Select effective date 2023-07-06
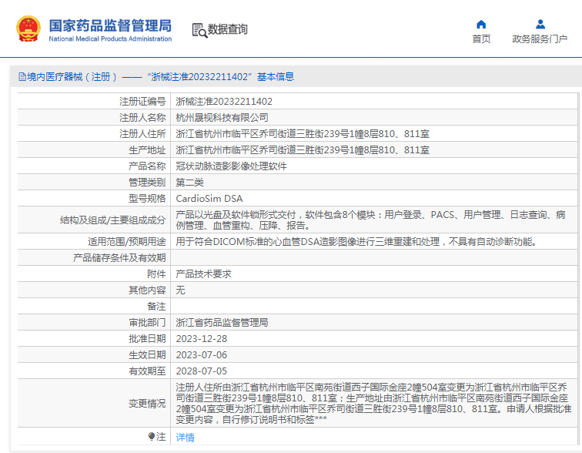582x453 pixels. 202,355
